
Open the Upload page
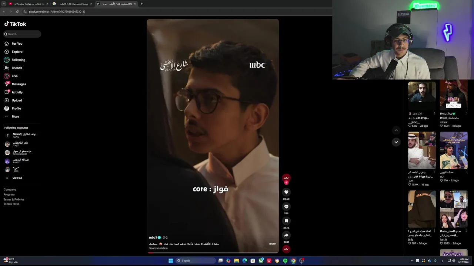13,100
